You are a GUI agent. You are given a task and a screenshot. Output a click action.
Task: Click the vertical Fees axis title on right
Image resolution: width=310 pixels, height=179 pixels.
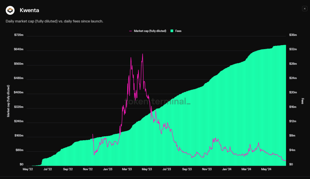point(302,101)
